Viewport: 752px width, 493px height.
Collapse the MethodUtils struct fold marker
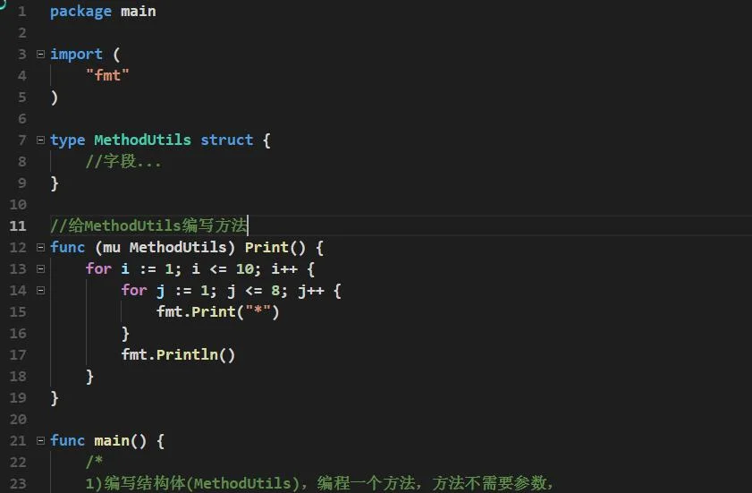41,140
